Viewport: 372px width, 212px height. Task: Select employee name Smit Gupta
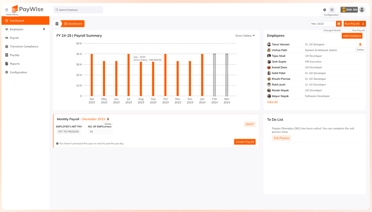[279, 62]
